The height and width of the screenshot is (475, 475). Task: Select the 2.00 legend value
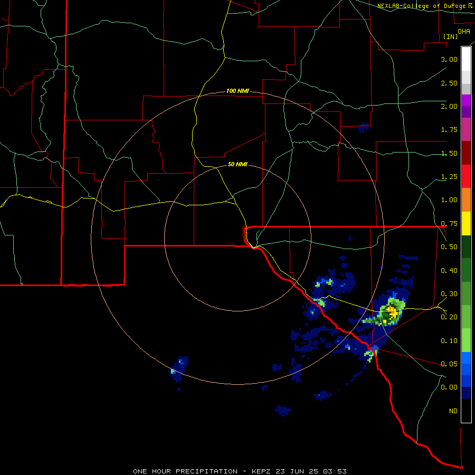(449, 106)
